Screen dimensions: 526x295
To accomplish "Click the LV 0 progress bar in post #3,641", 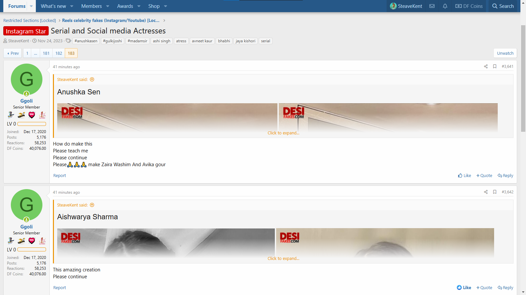I will pos(32,124).
